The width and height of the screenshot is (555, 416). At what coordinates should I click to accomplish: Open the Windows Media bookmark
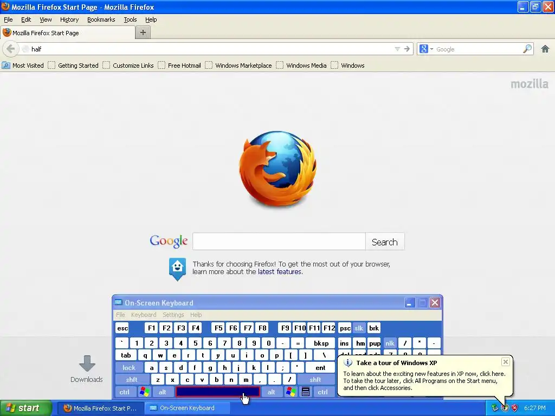coord(301,66)
